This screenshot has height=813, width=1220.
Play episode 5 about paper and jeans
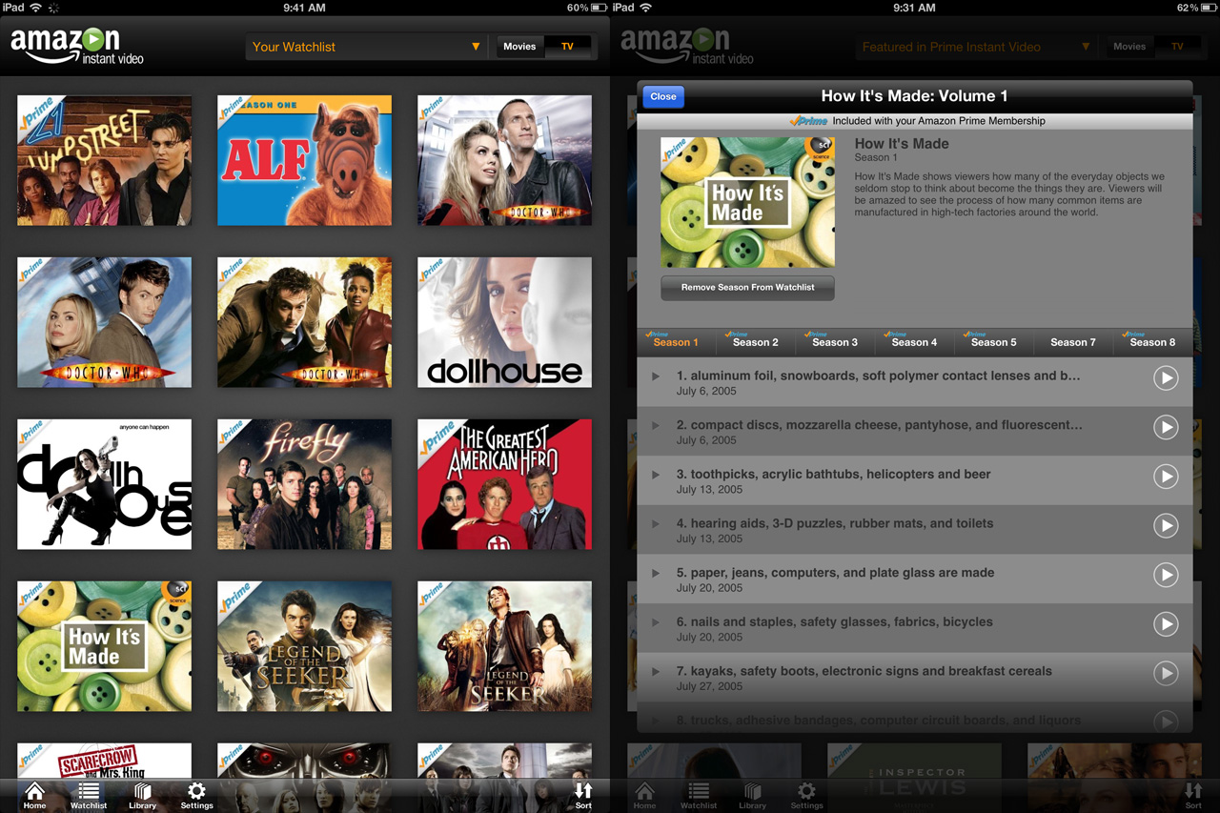[x=1166, y=575]
